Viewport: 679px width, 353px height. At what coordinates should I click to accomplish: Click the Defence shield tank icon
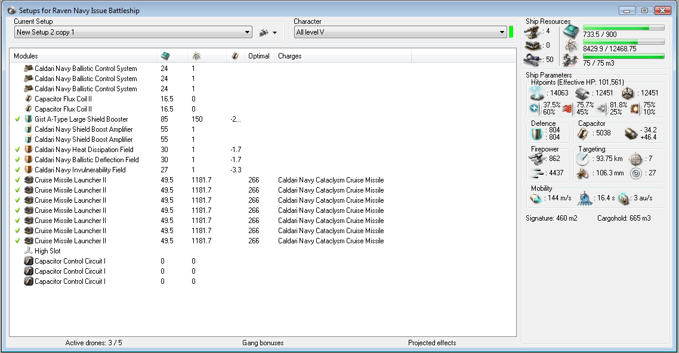coord(536,134)
